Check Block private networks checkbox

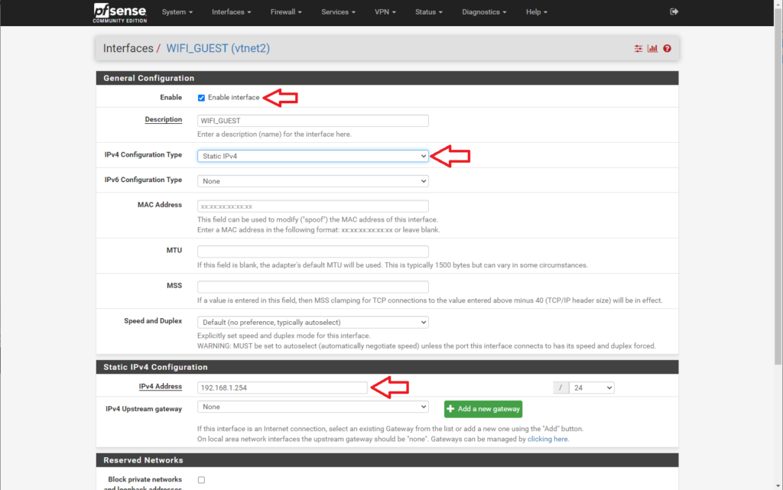pos(201,480)
